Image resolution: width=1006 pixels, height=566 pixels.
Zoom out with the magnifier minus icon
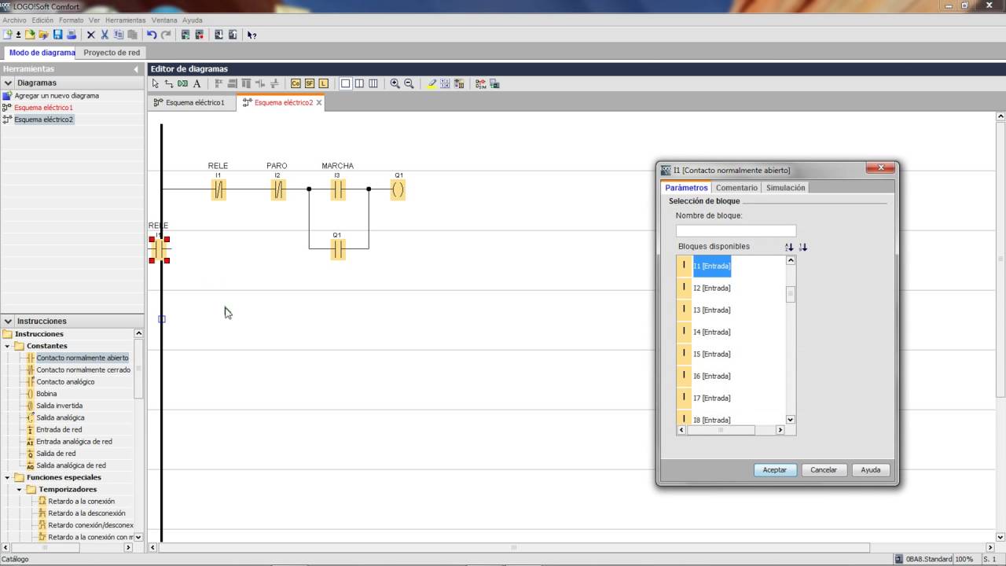[x=409, y=83]
